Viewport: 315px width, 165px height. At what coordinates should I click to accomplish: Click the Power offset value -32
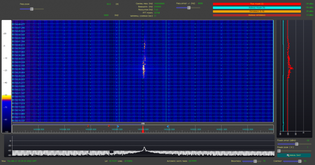pos(308,140)
